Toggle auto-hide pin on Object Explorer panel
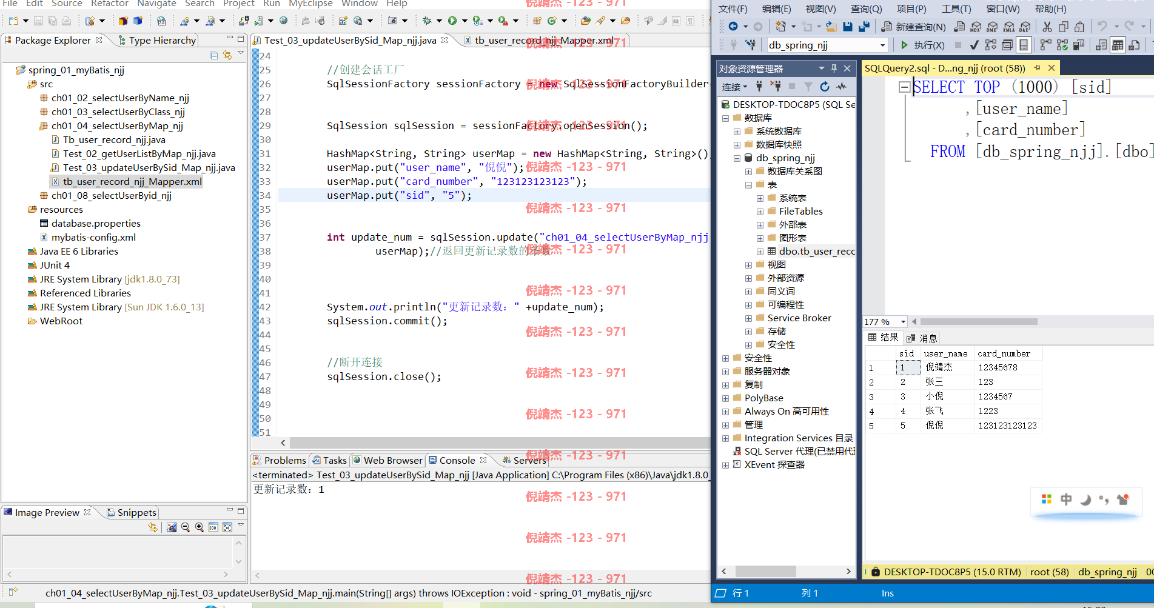 (834, 68)
